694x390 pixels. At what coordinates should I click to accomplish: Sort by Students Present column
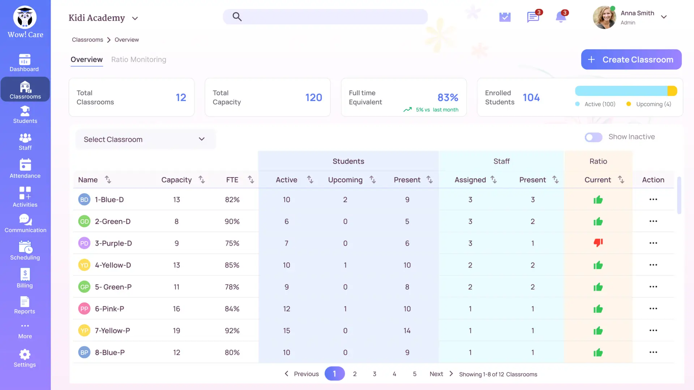coord(429,180)
